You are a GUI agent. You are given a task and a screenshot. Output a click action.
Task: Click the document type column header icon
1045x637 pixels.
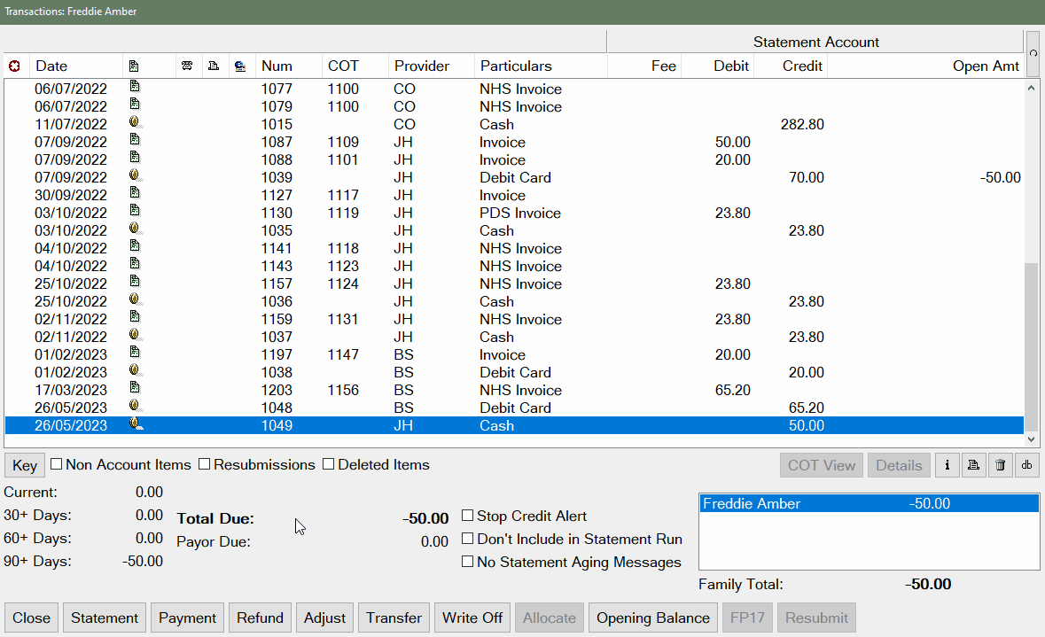coord(134,66)
